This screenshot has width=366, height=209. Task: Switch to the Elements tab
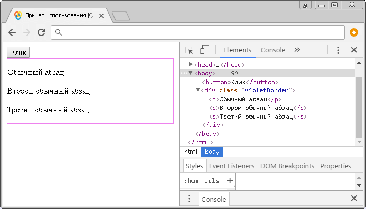tap(237, 50)
